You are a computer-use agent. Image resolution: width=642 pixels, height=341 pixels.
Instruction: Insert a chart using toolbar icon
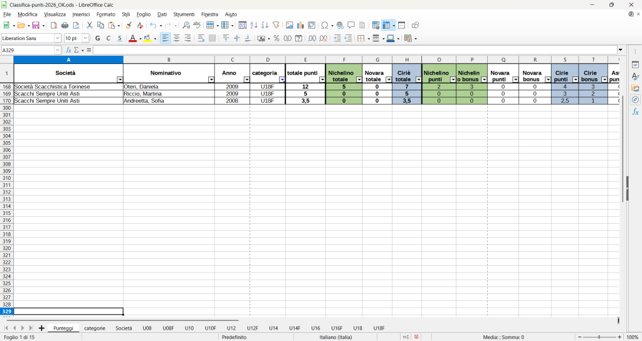[x=300, y=26]
